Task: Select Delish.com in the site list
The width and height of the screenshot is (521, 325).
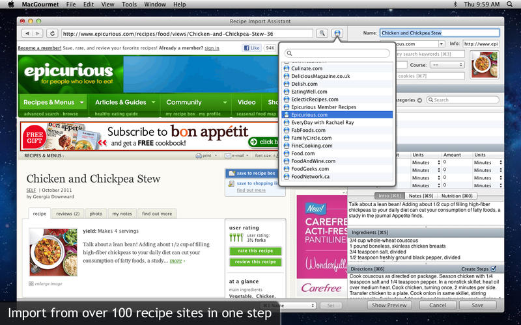Action: coord(337,84)
